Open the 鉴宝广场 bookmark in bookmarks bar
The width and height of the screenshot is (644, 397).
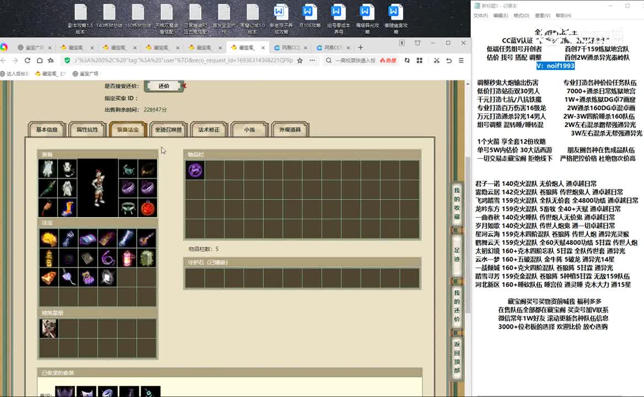[x=85, y=73]
